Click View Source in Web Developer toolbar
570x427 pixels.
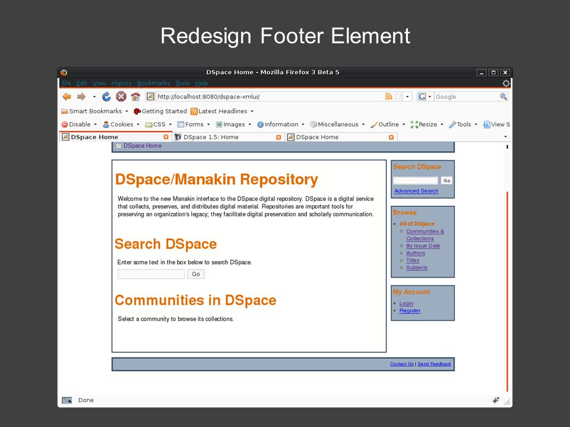(x=496, y=124)
